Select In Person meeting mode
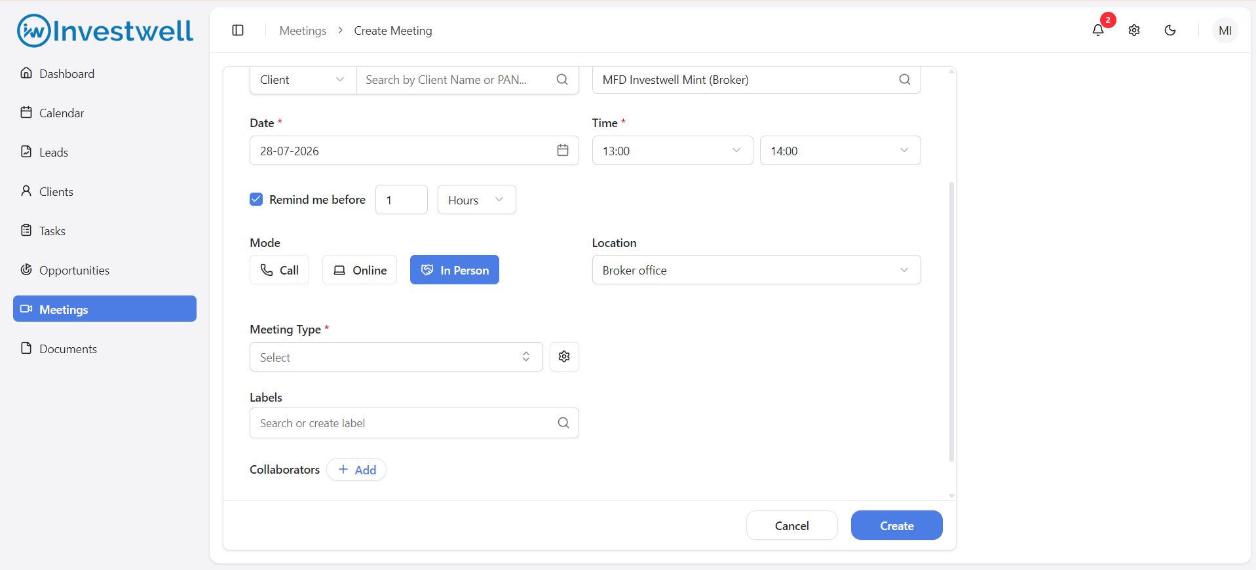The image size is (1256, 570). (x=455, y=269)
